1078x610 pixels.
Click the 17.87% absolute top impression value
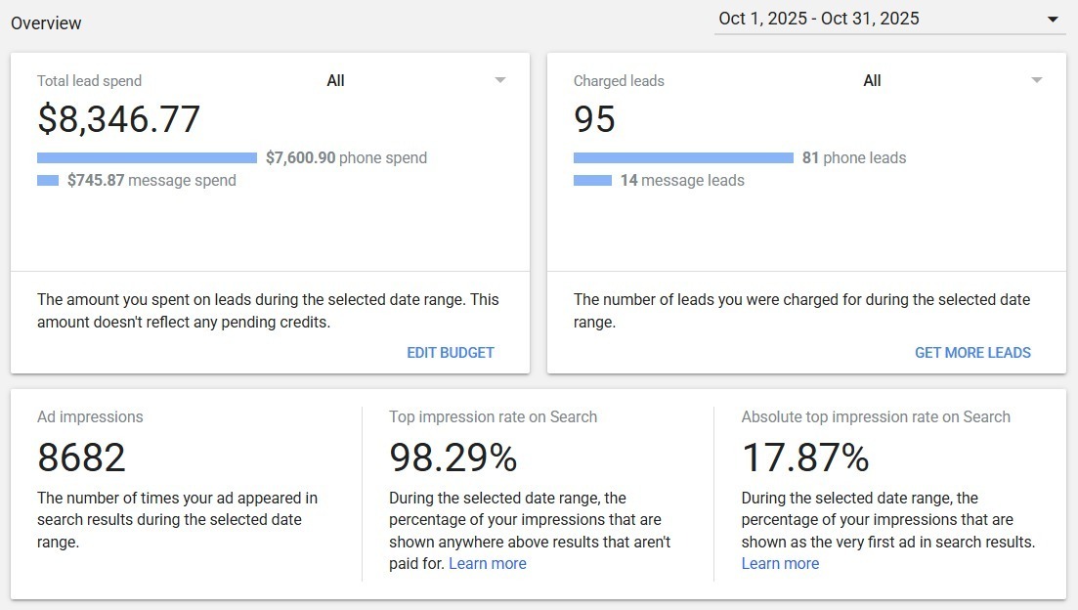pos(805,457)
